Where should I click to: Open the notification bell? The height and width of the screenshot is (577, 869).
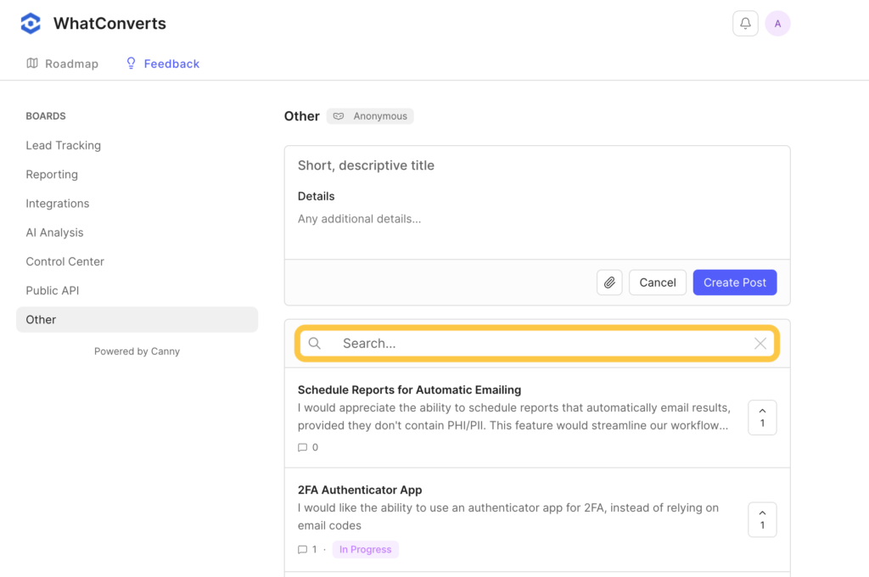pyautogui.click(x=745, y=23)
